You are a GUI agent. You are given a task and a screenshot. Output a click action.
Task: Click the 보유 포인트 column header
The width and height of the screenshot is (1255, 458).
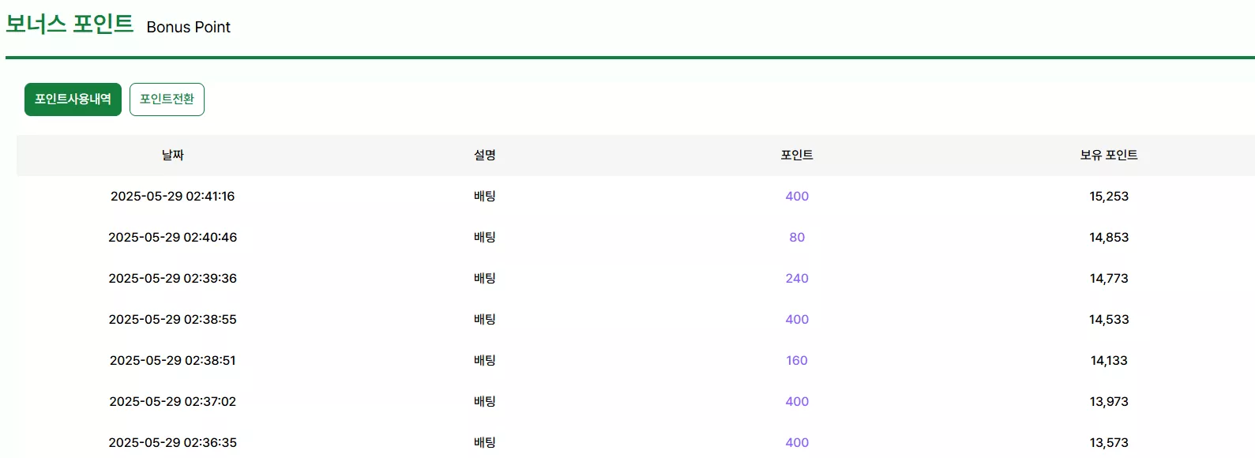(1109, 156)
